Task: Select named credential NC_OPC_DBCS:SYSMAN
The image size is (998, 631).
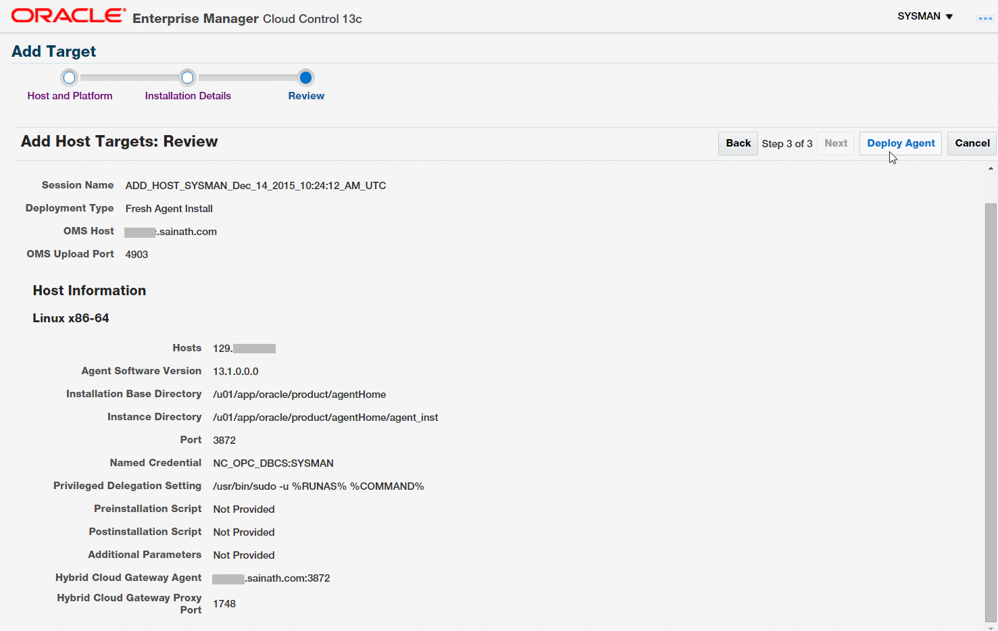Action: [273, 463]
